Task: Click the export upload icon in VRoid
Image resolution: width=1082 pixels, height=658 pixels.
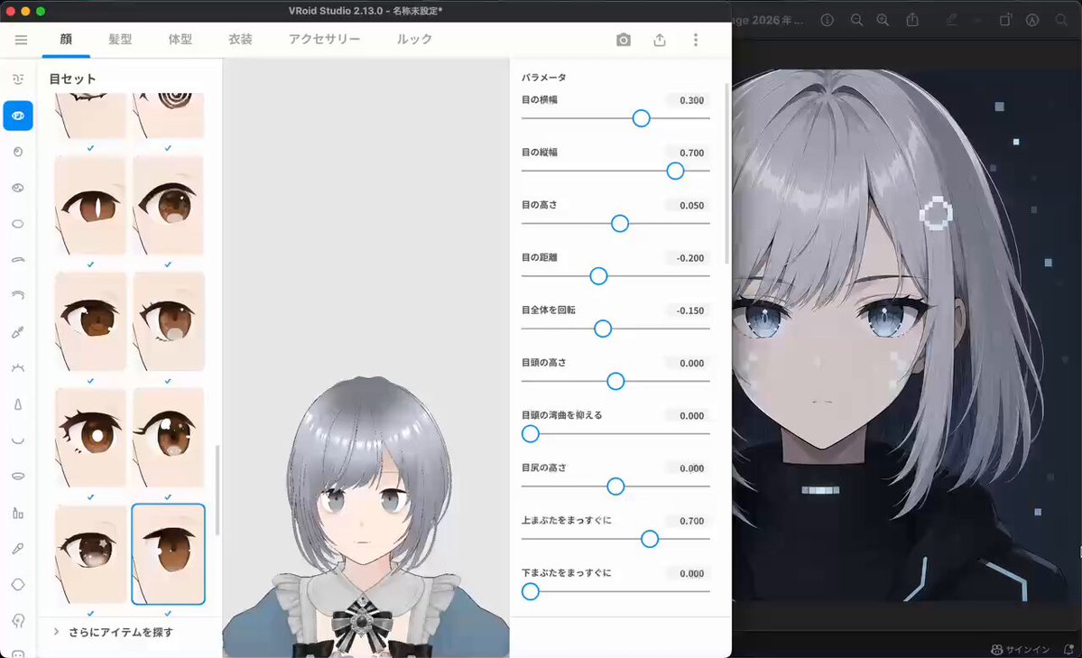Action: (660, 40)
